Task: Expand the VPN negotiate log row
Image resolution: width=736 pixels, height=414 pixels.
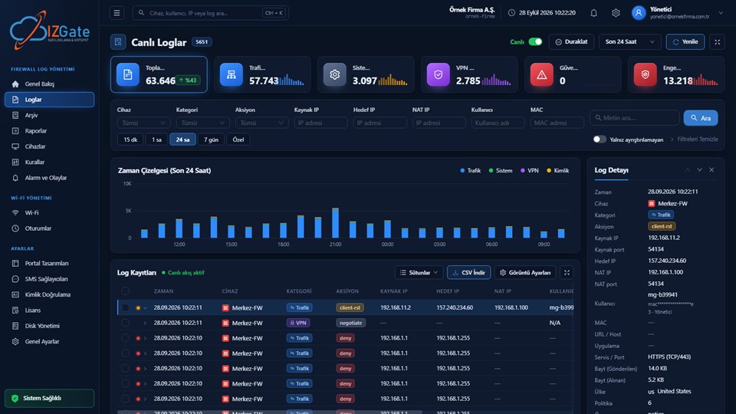Action: (x=145, y=323)
